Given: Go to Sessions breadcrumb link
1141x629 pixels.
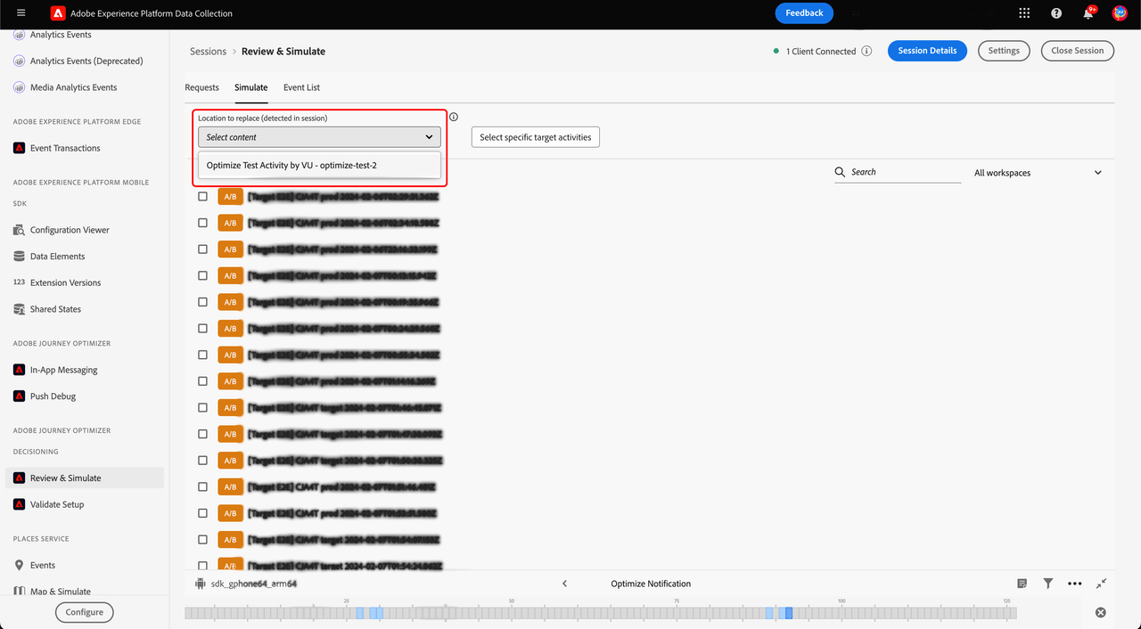Looking at the screenshot, I should (x=208, y=52).
